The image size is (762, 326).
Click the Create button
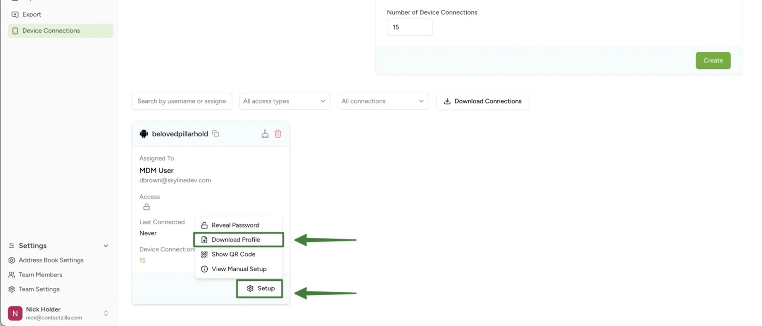[712, 60]
